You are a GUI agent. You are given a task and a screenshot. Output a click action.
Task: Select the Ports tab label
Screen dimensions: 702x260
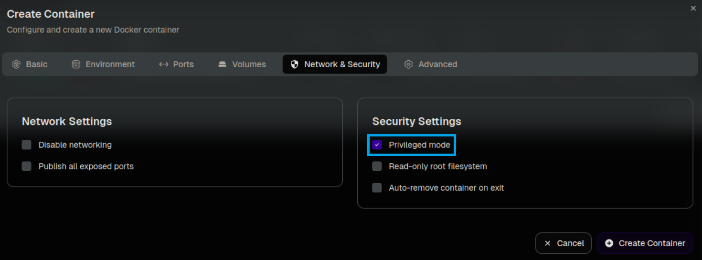183,64
